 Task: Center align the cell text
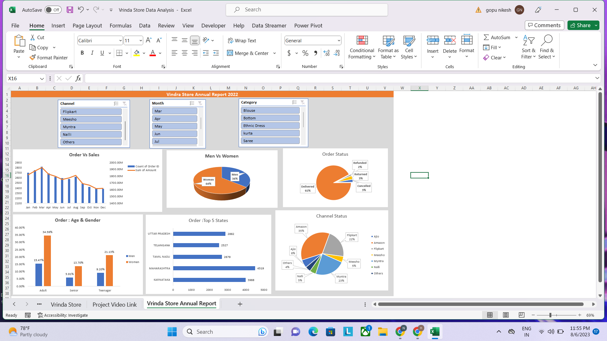pos(185,53)
